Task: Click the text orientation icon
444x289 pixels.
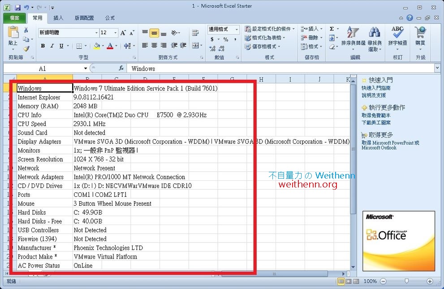Action: click(x=174, y=33)
